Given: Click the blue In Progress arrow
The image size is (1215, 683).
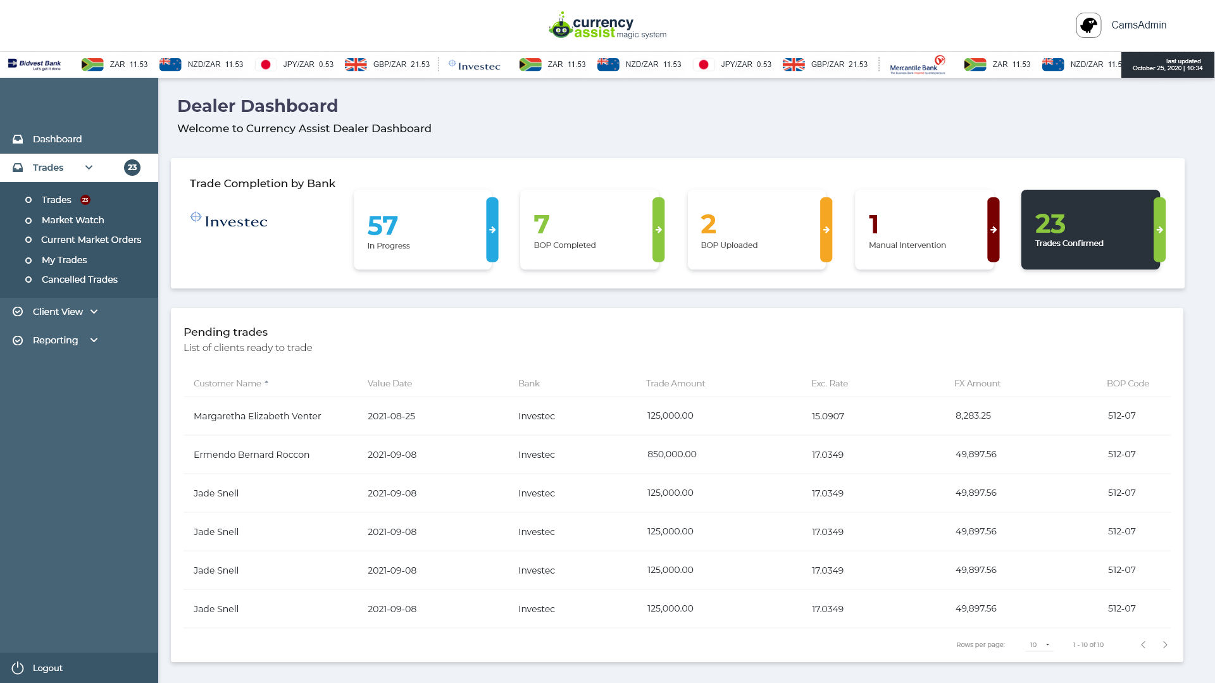Looking at the screenshot, I should coord(492,230).
